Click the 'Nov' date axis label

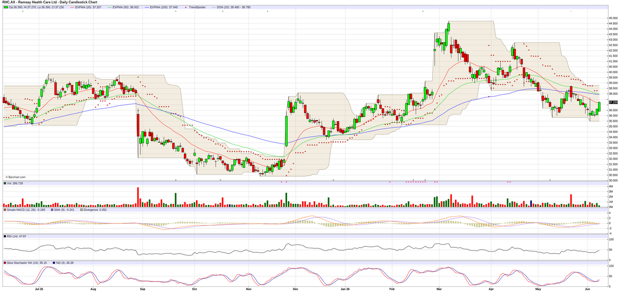pyautogui.click(x=249, y=289)
